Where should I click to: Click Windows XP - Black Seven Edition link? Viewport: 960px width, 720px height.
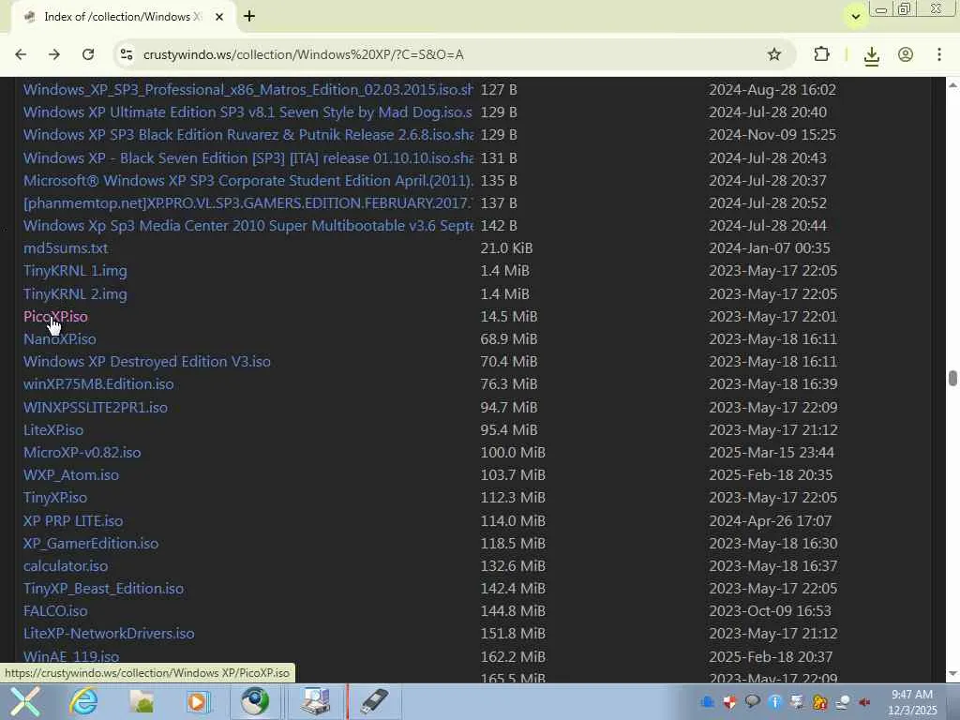pos(247,157)
